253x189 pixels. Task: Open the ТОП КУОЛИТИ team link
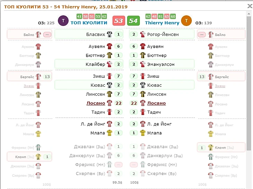pos(89,23)
